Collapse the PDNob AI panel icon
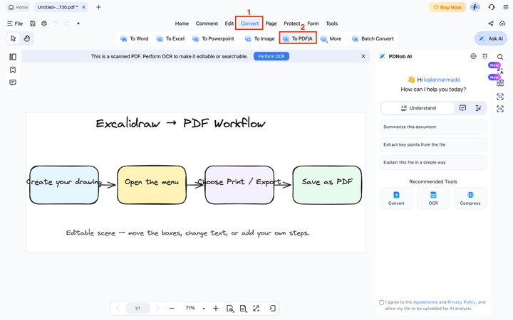 click(x=485, y=56)
